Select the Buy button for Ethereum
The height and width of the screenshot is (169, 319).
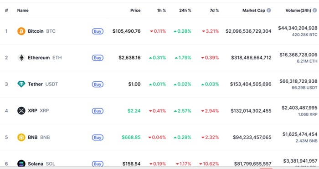click(98, 58)
